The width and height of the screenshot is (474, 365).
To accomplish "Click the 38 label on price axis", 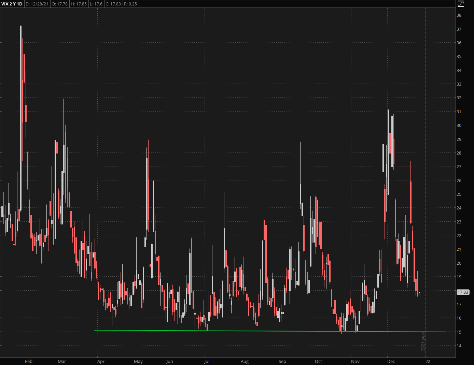I will (459, 15).
